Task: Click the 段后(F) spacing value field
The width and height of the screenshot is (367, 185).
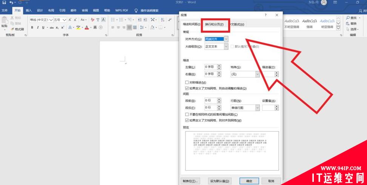Action: point(211,108)
